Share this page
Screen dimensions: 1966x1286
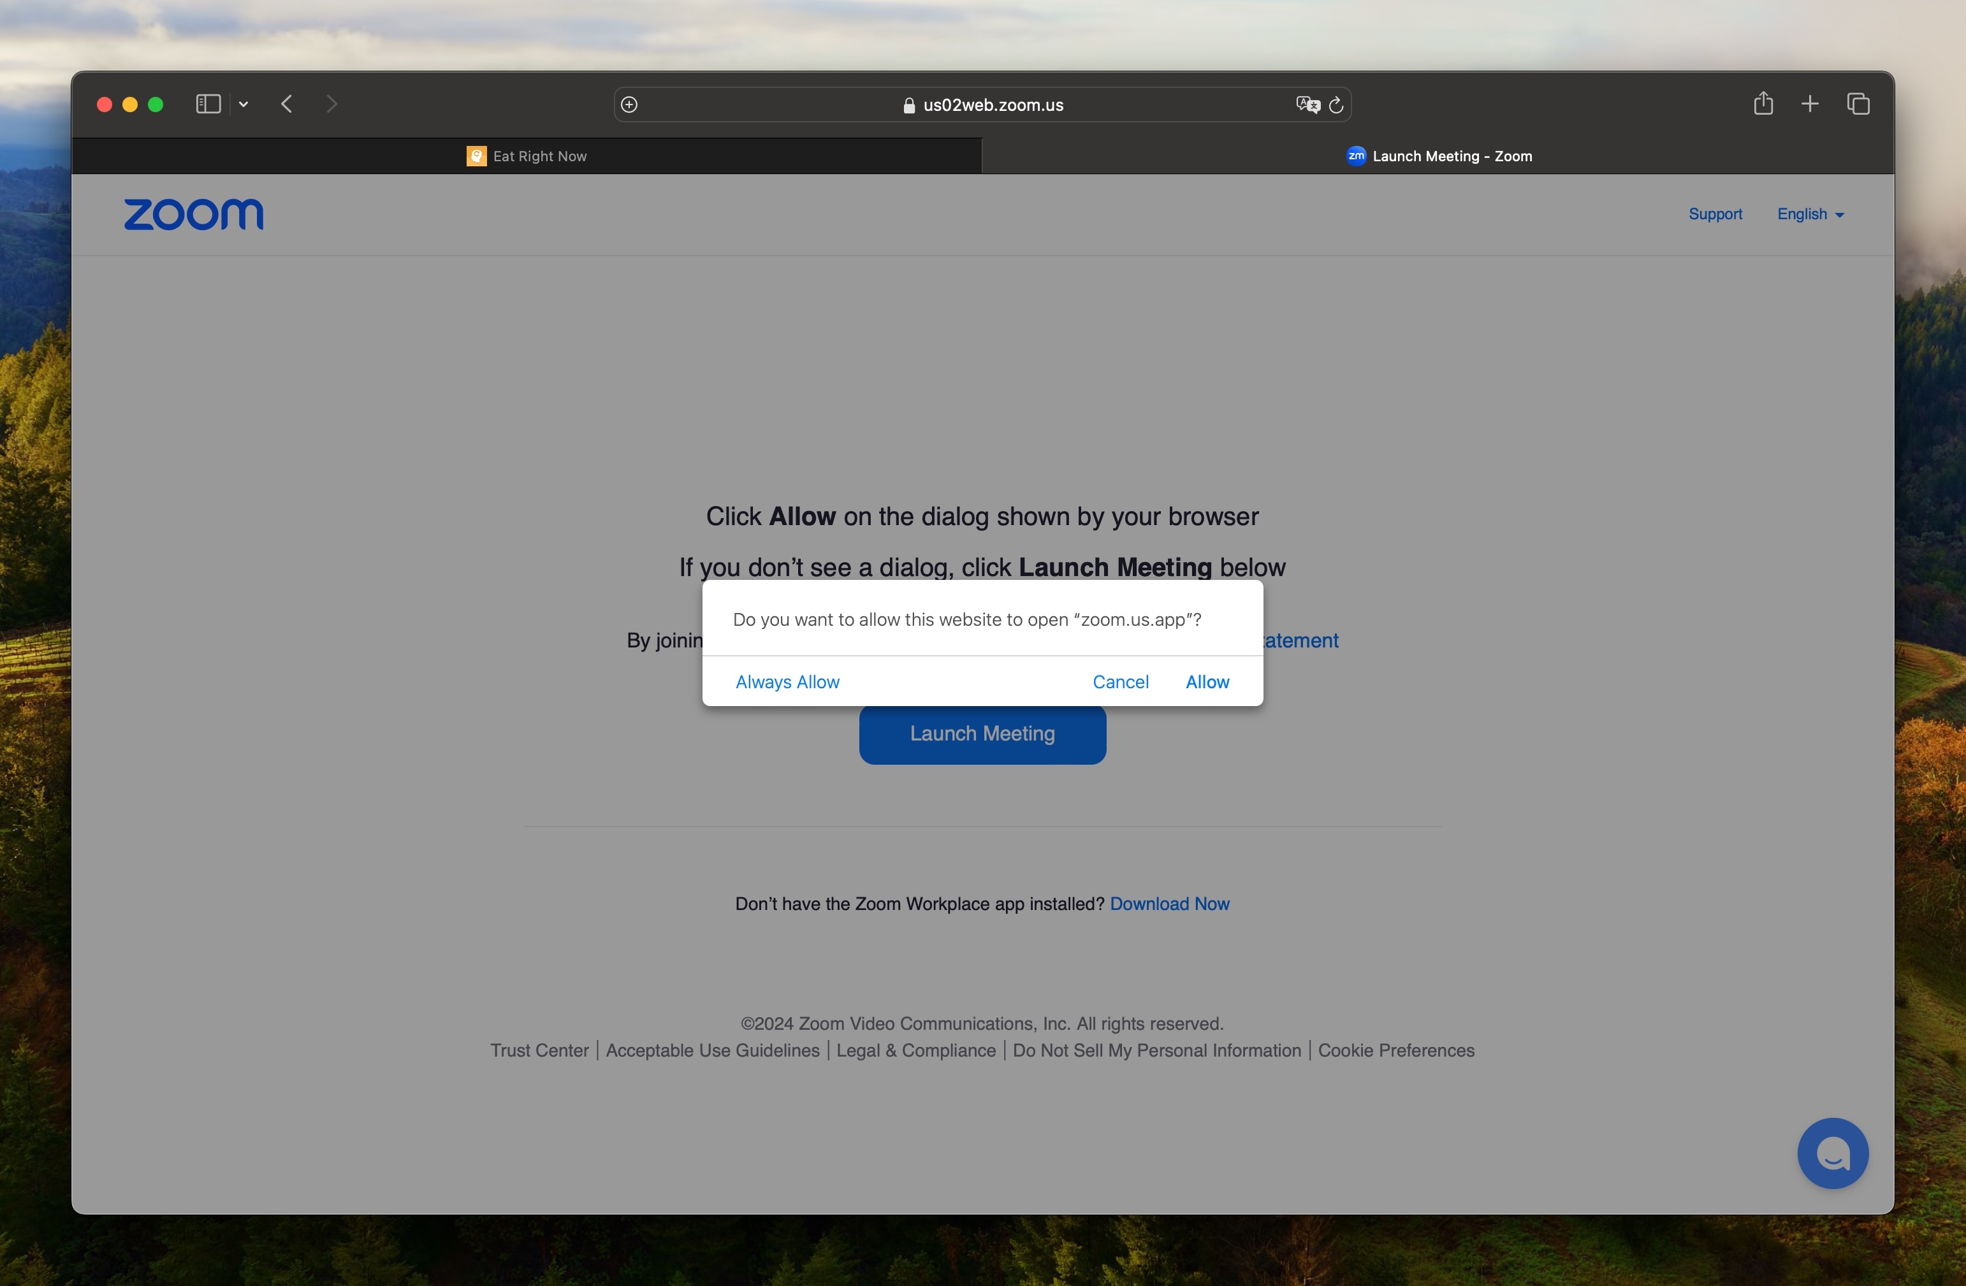tap(1764, 103)
